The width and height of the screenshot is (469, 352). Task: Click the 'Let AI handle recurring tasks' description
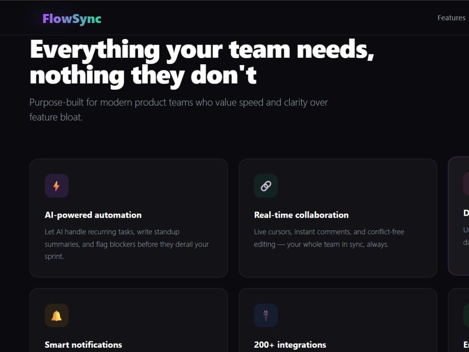point(127,244)
